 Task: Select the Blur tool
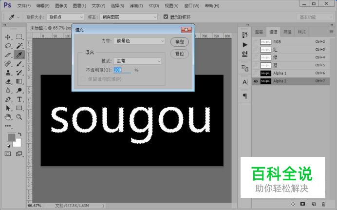pyautogui.click(x=8, y=90)
